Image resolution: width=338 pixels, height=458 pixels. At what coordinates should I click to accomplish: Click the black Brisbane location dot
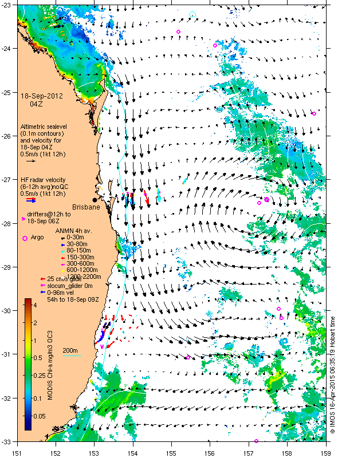point(95,200)
